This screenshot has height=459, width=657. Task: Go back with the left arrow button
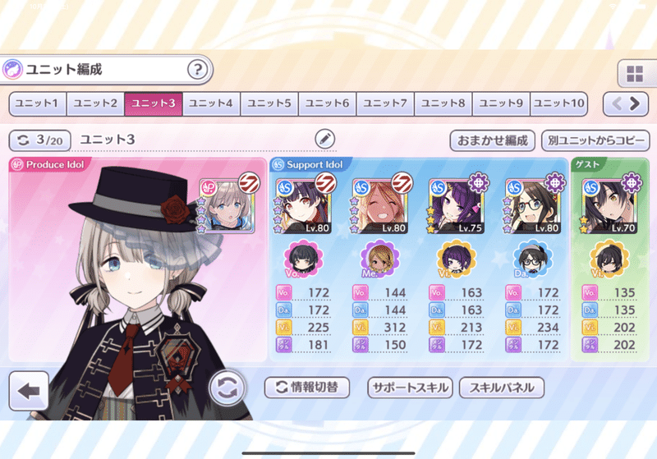pos(29,390)
